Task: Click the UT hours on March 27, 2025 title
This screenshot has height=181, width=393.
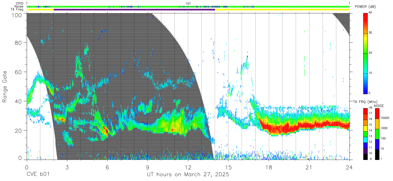Action: 188,175
